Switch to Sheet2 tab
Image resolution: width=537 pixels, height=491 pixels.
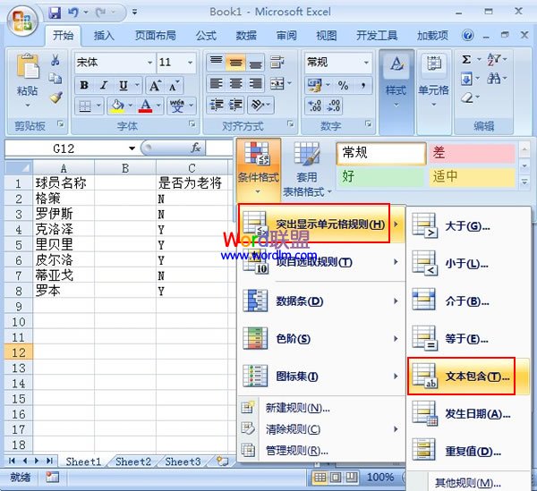[x=133, y=461]
